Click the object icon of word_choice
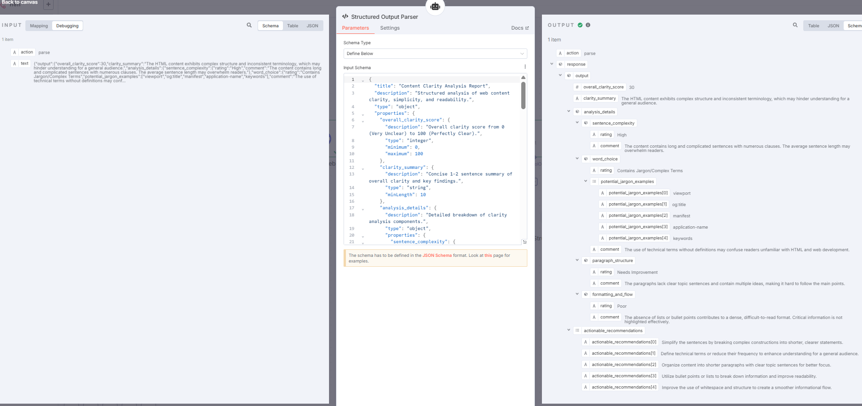This screenshot has height=406, width=862. pos(586,159)
